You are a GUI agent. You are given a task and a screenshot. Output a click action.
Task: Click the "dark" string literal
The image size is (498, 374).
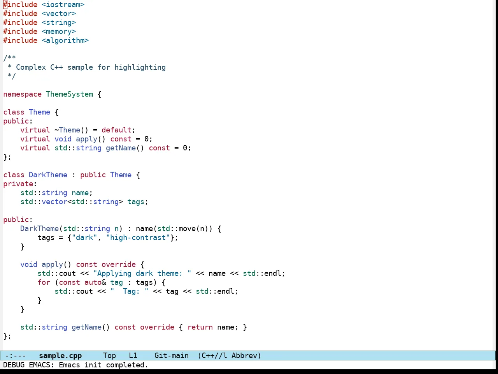tap(84, 238)
